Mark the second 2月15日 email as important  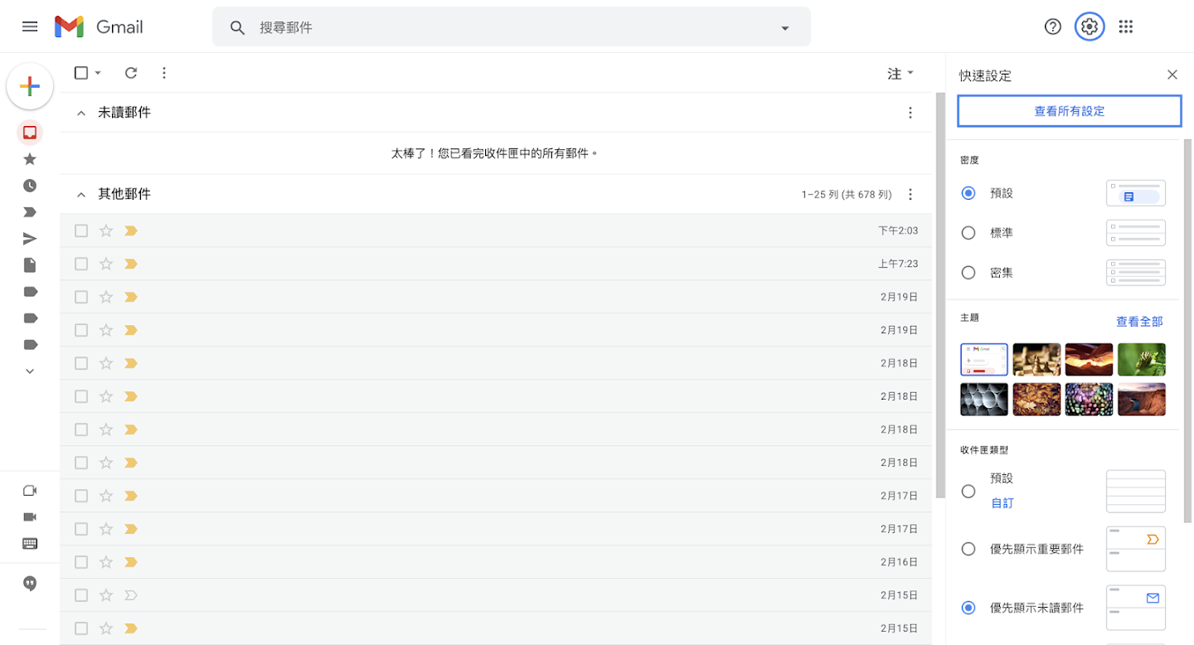point(130,628)
